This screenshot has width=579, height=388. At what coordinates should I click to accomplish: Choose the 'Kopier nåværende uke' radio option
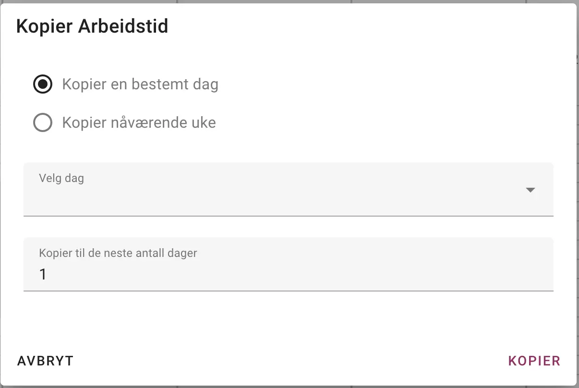[43, 123]
